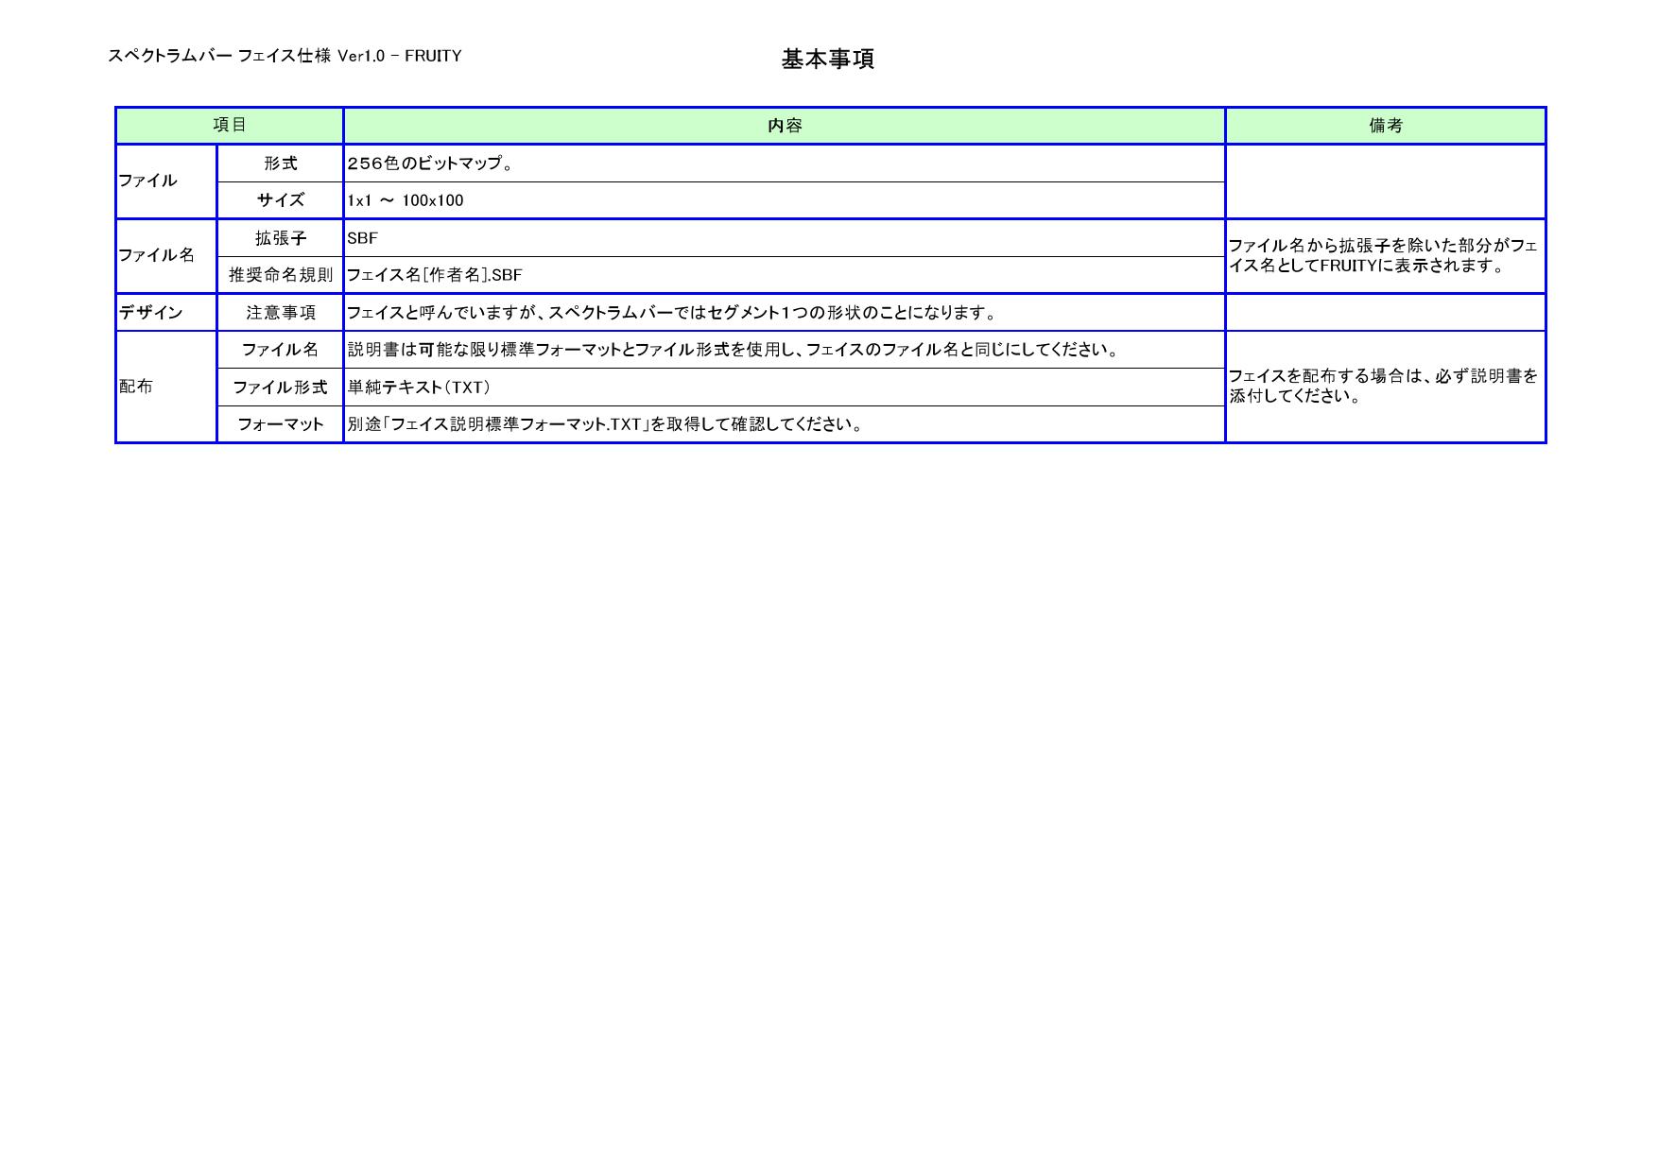This screenshot has width=1658, height=1172.
Task: Click the 推奨命名規則 cell
Action: pyautogui.click(x=280, y=275)
